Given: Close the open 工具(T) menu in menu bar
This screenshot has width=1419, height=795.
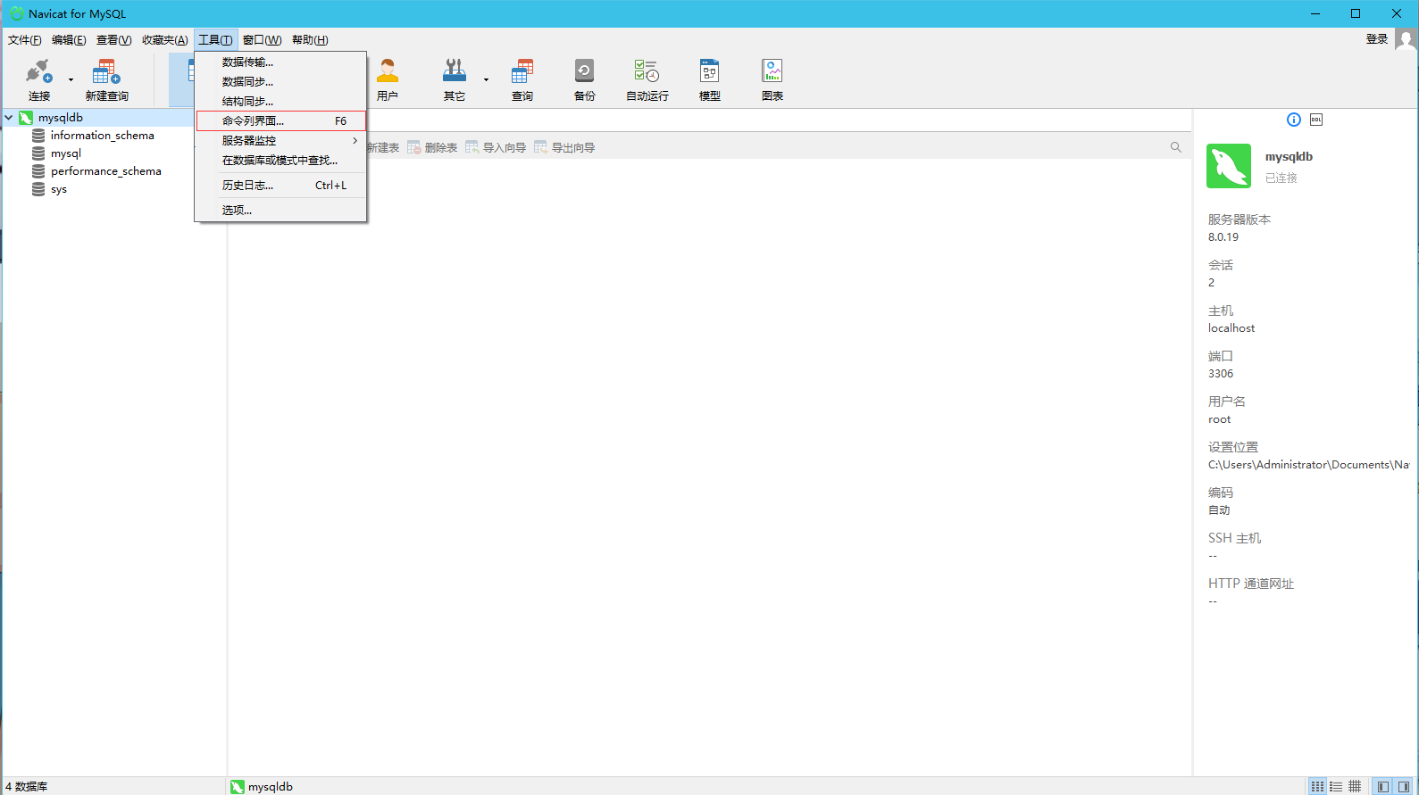Looking at the screenshot, I should coord(215,40).
